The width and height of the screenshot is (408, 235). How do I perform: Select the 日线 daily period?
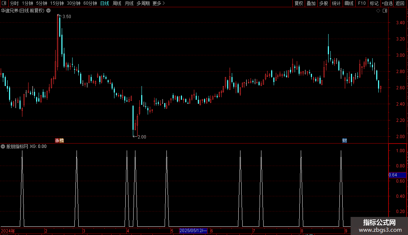pyautogui.click(x=105, y=3)
